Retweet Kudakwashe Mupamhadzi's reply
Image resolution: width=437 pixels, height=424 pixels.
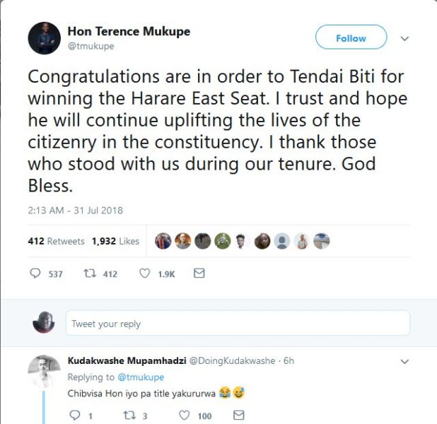click(128, 416)
